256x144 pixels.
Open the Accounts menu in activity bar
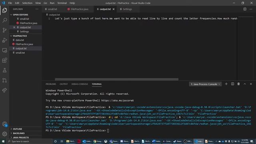pos(4,124)
